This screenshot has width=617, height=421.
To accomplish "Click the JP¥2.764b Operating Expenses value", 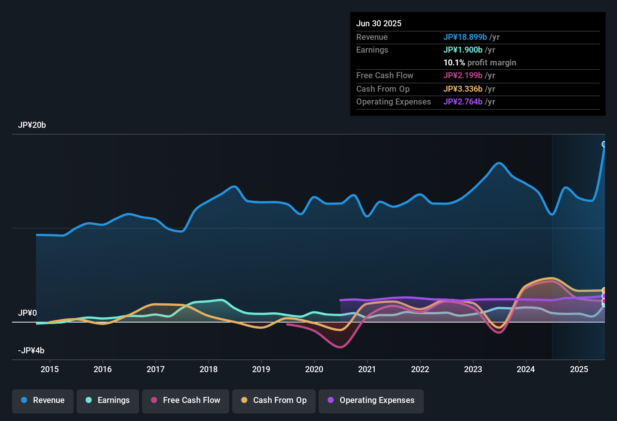I will click(x=463, y=102).
